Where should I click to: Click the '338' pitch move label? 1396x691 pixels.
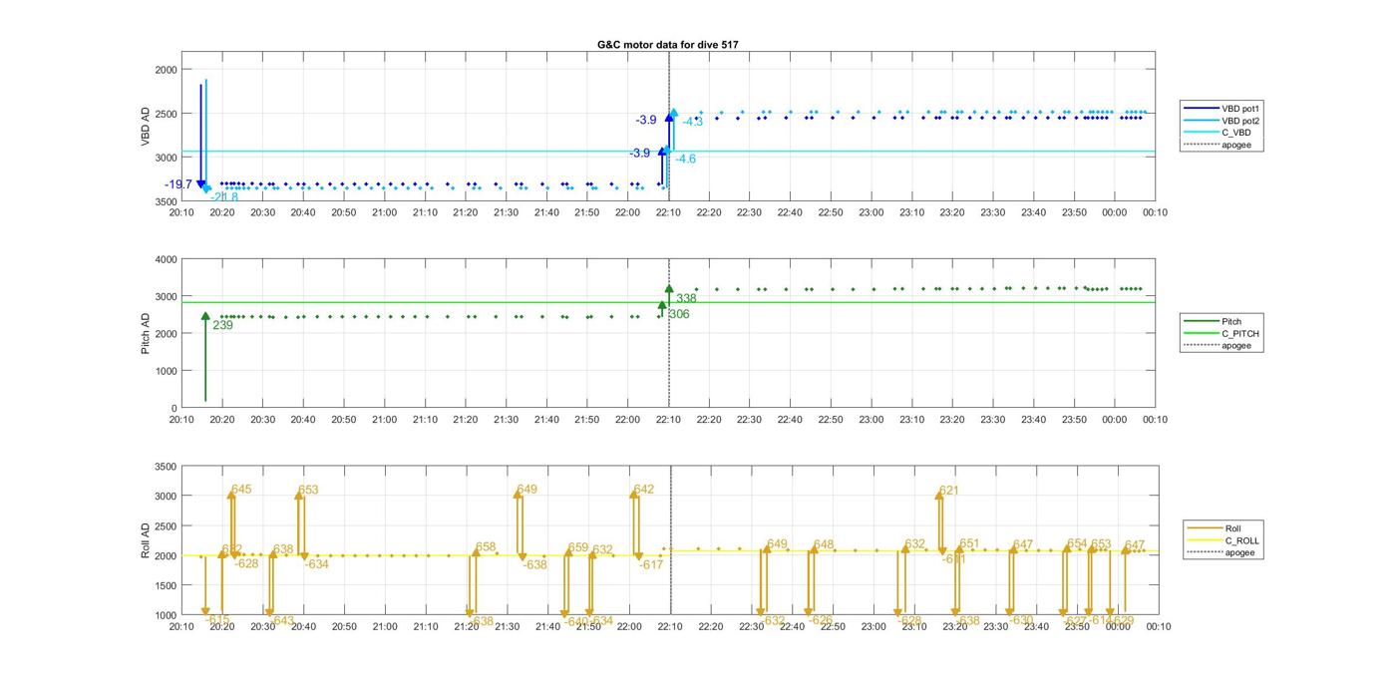coord(686,298)
